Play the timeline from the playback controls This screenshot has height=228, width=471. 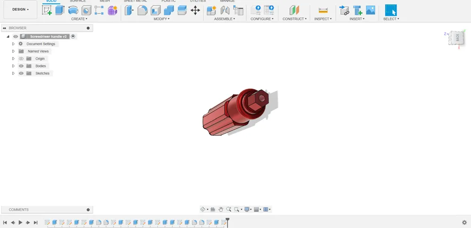click(20, 223)
